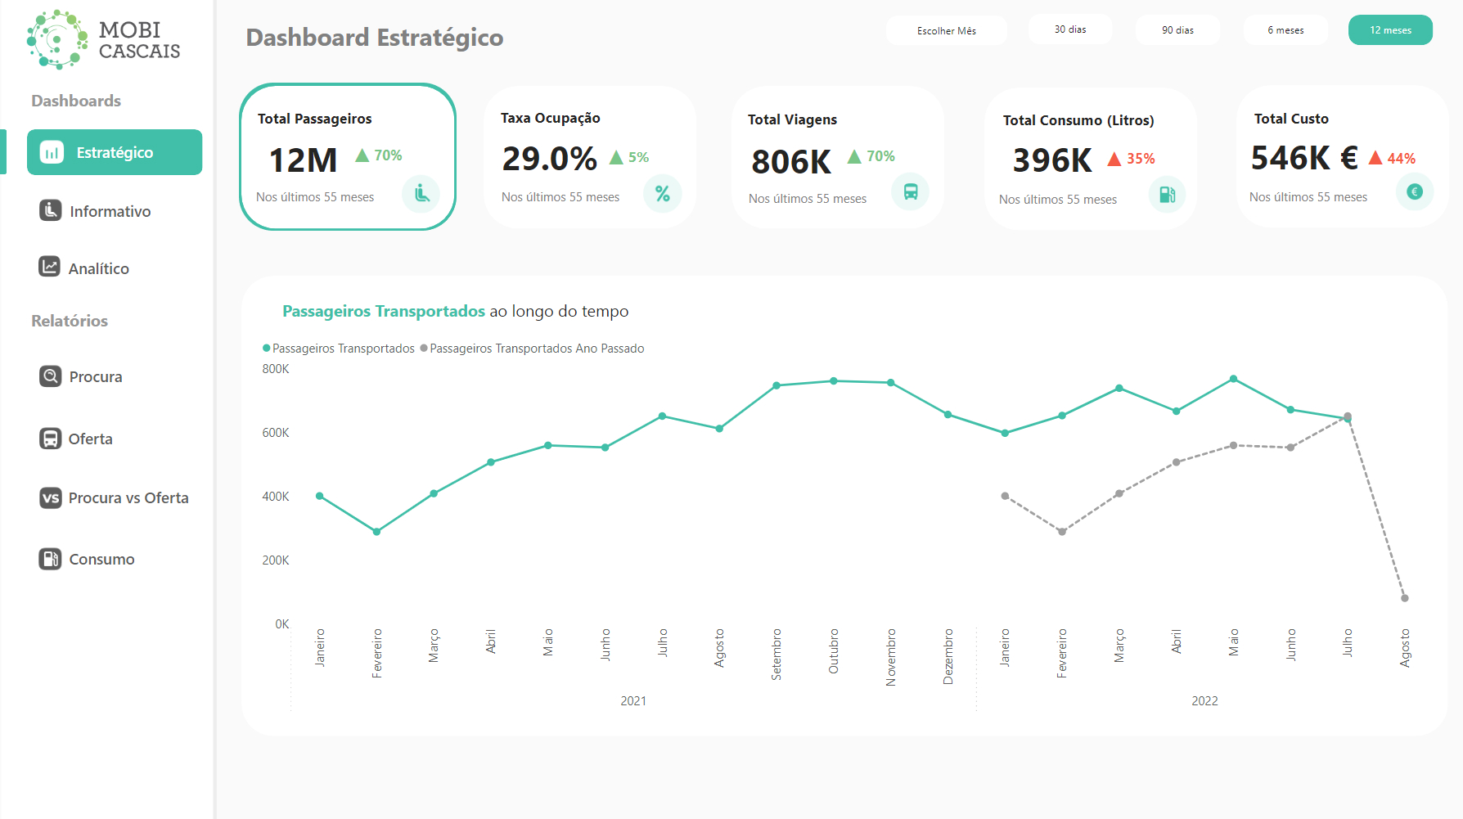The height and width of the screenshot is (819, 1463).
Task: Collapse the Dashboards section
Action: [75, 100]
